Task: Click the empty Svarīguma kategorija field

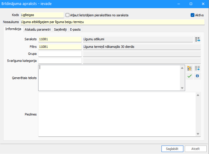Action: pyautogui.click(x=60, y=61)
